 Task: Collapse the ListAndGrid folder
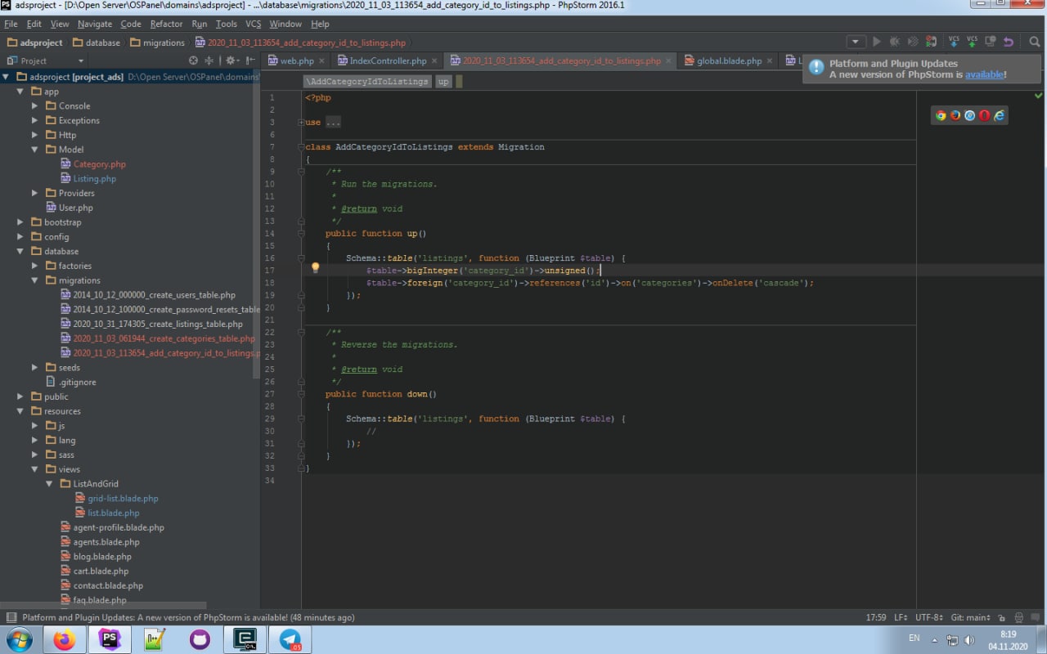pyautogui.click(x=50, y=484)
